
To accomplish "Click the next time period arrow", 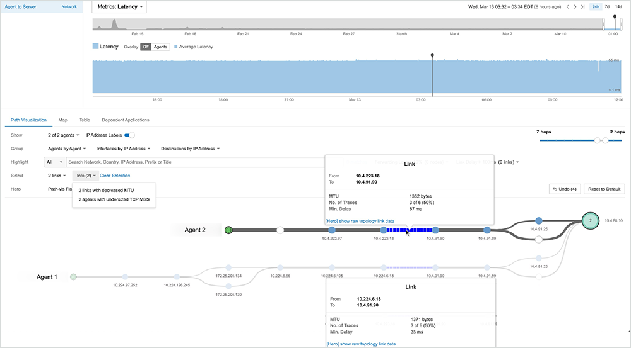I will tap(575, 7).
